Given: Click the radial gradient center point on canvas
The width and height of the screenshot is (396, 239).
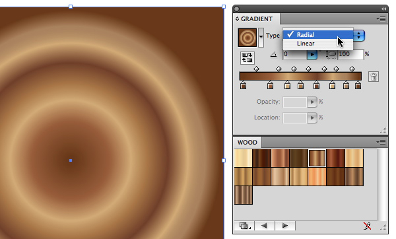Looking at the screenshot, I should tap(71, 160).
